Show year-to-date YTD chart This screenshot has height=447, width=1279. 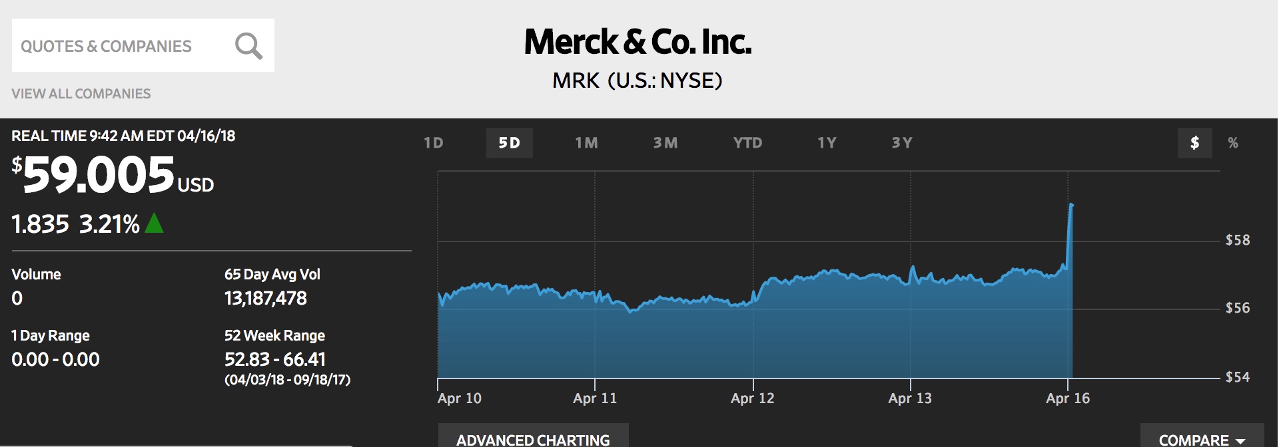coord(747,143)
